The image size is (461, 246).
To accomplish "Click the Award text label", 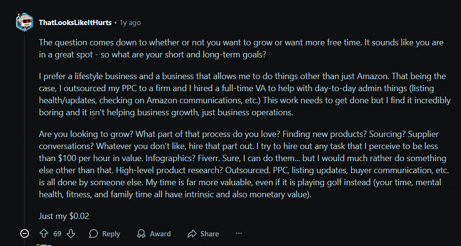I will click(x=160, y=233).
